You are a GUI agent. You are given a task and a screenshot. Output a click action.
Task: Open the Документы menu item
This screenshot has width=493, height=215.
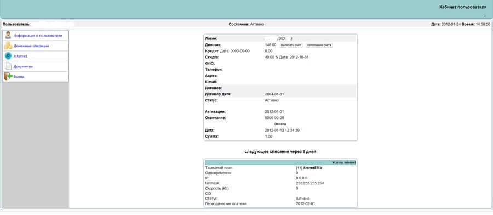(23, 67)
